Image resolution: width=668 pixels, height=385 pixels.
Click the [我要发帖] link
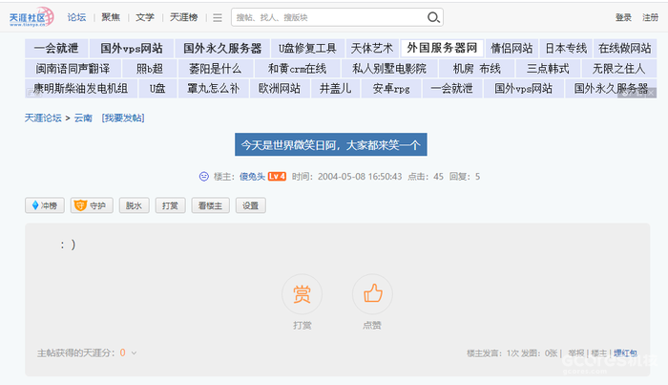[x=123, y=118]
